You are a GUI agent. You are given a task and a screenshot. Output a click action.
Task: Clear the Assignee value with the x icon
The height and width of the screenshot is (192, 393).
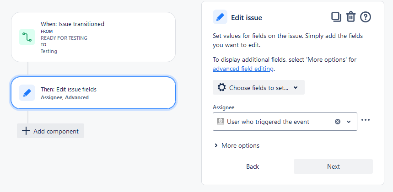click(338, 122)
